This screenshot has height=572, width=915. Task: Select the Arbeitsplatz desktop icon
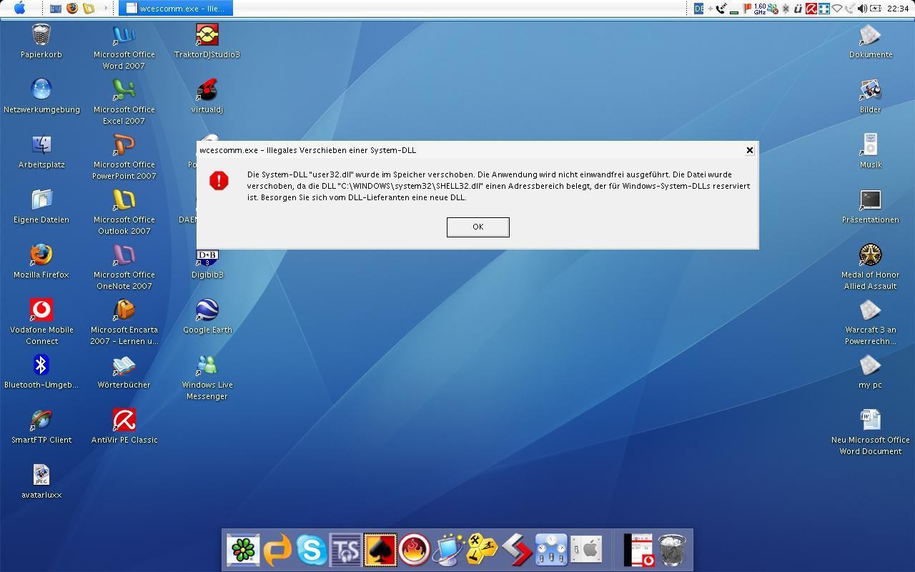click(x=41, y=152)
